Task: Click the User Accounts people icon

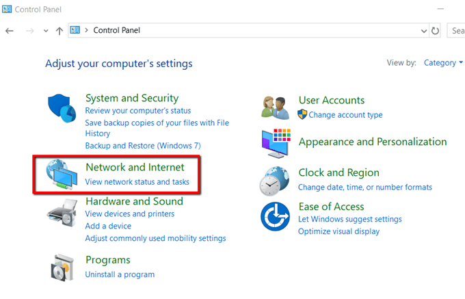Action: (x=276, y=106)
